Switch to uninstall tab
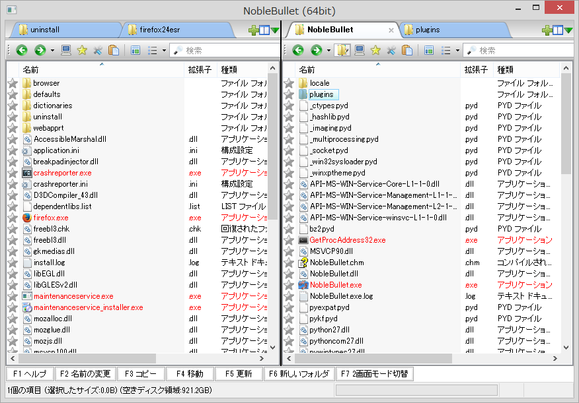The image size is (579, 403). (x=65, y=30)
